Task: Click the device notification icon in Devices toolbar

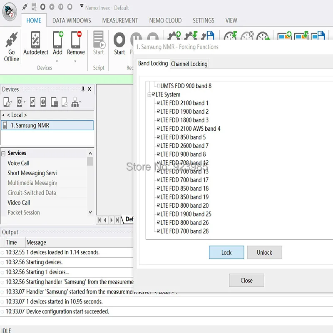Action: [43, 102]
